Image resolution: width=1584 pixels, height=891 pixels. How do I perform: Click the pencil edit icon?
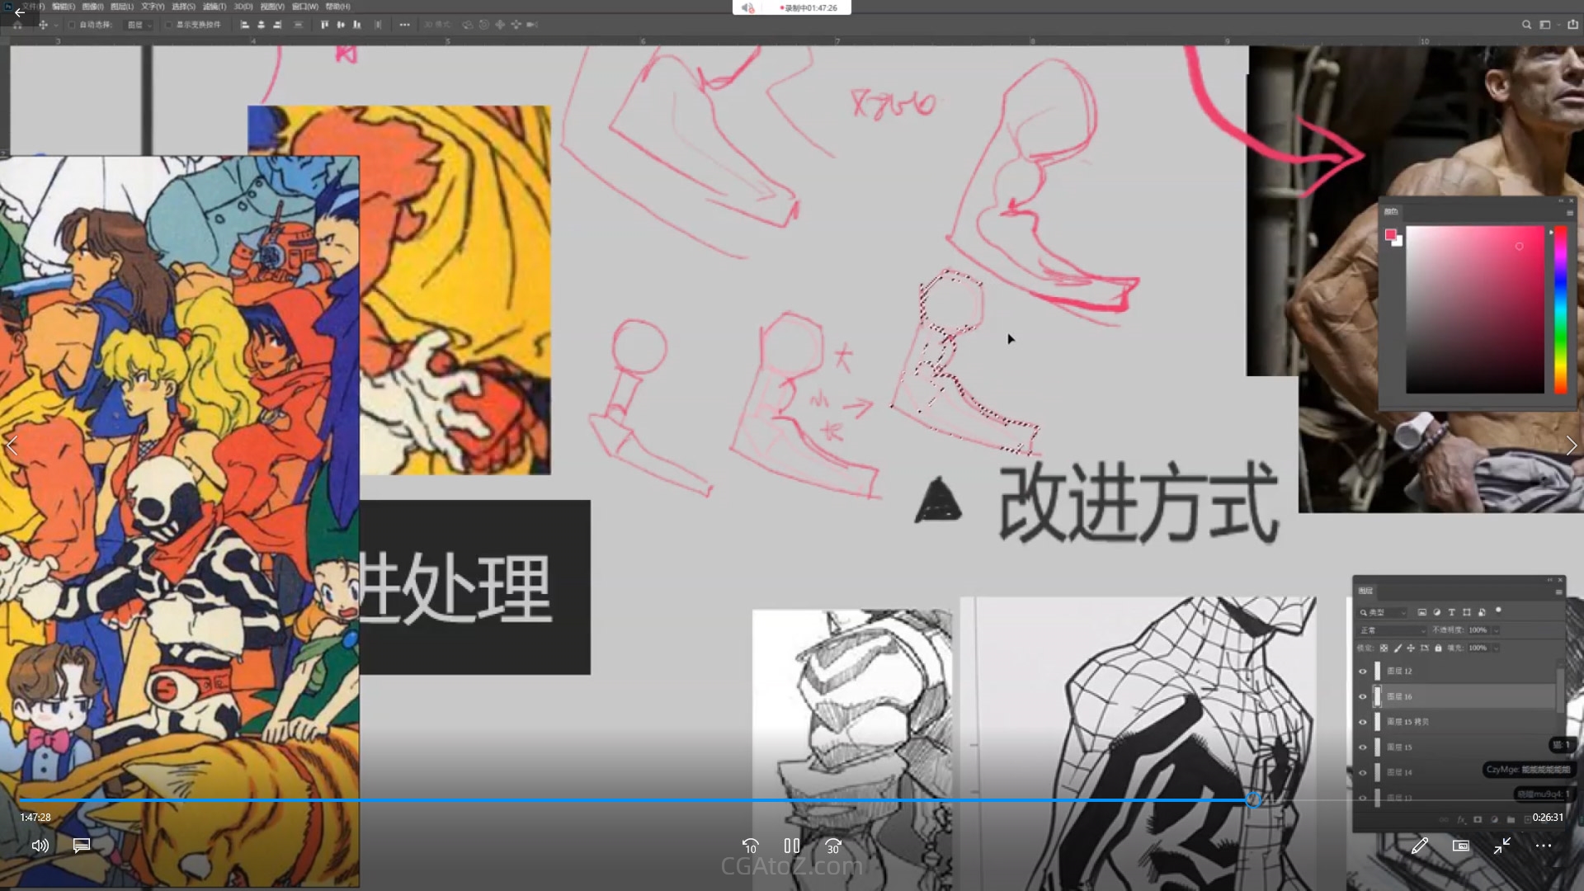[x=1419, y=846]
